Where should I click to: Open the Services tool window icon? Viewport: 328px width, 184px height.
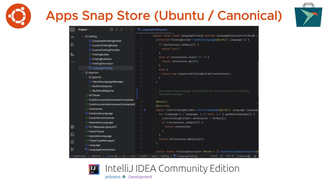point(72,127)
